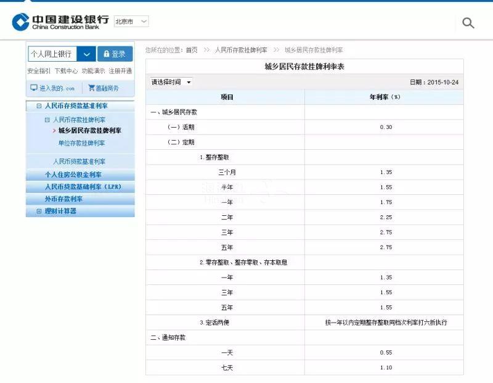Open 外币存款利率 menu item
Viewport: 493px width, 383px height.
pyautogui.click(x=63, y=199)
